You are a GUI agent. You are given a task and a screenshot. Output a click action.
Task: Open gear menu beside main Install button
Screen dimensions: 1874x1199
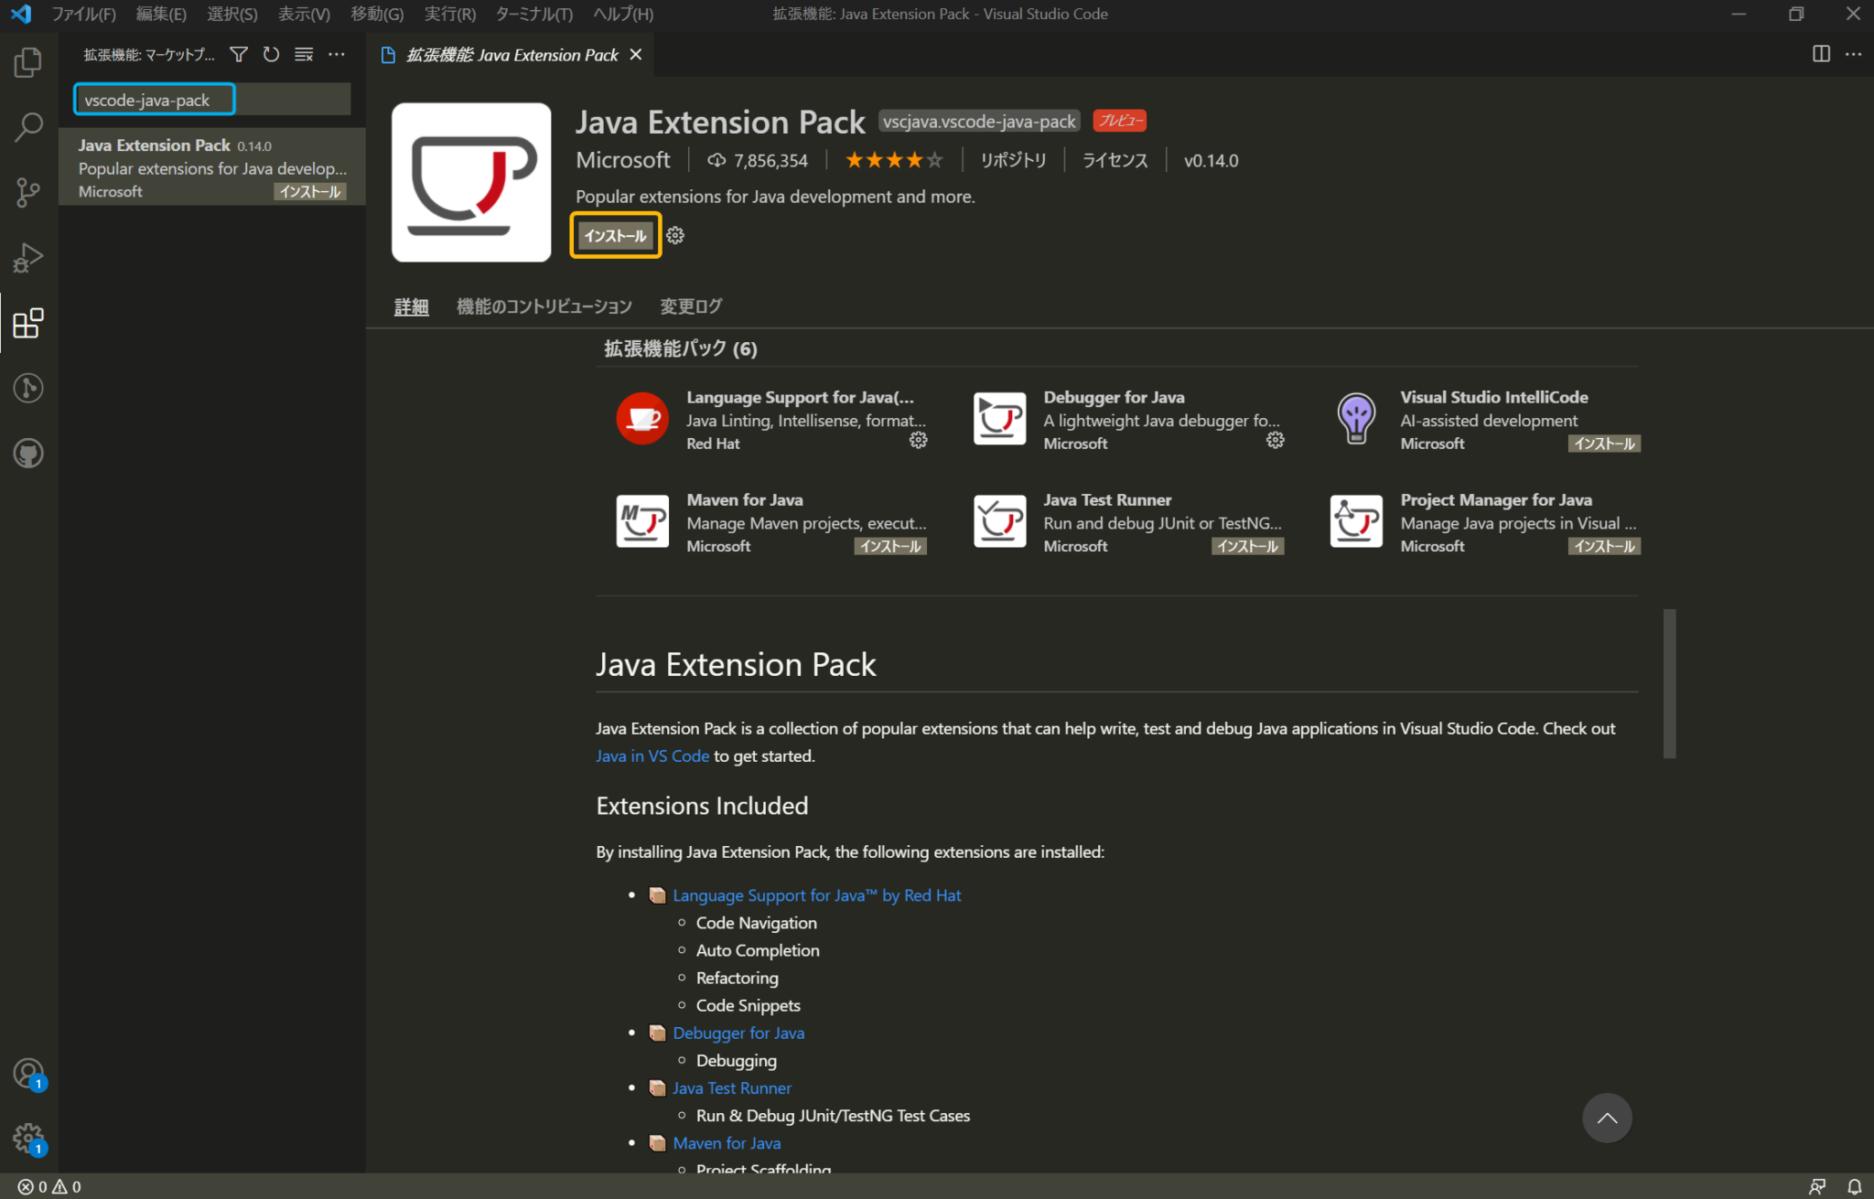click(675, 236)
